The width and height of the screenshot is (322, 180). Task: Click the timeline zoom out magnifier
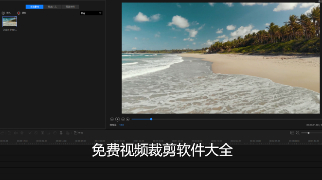point(298,133)
